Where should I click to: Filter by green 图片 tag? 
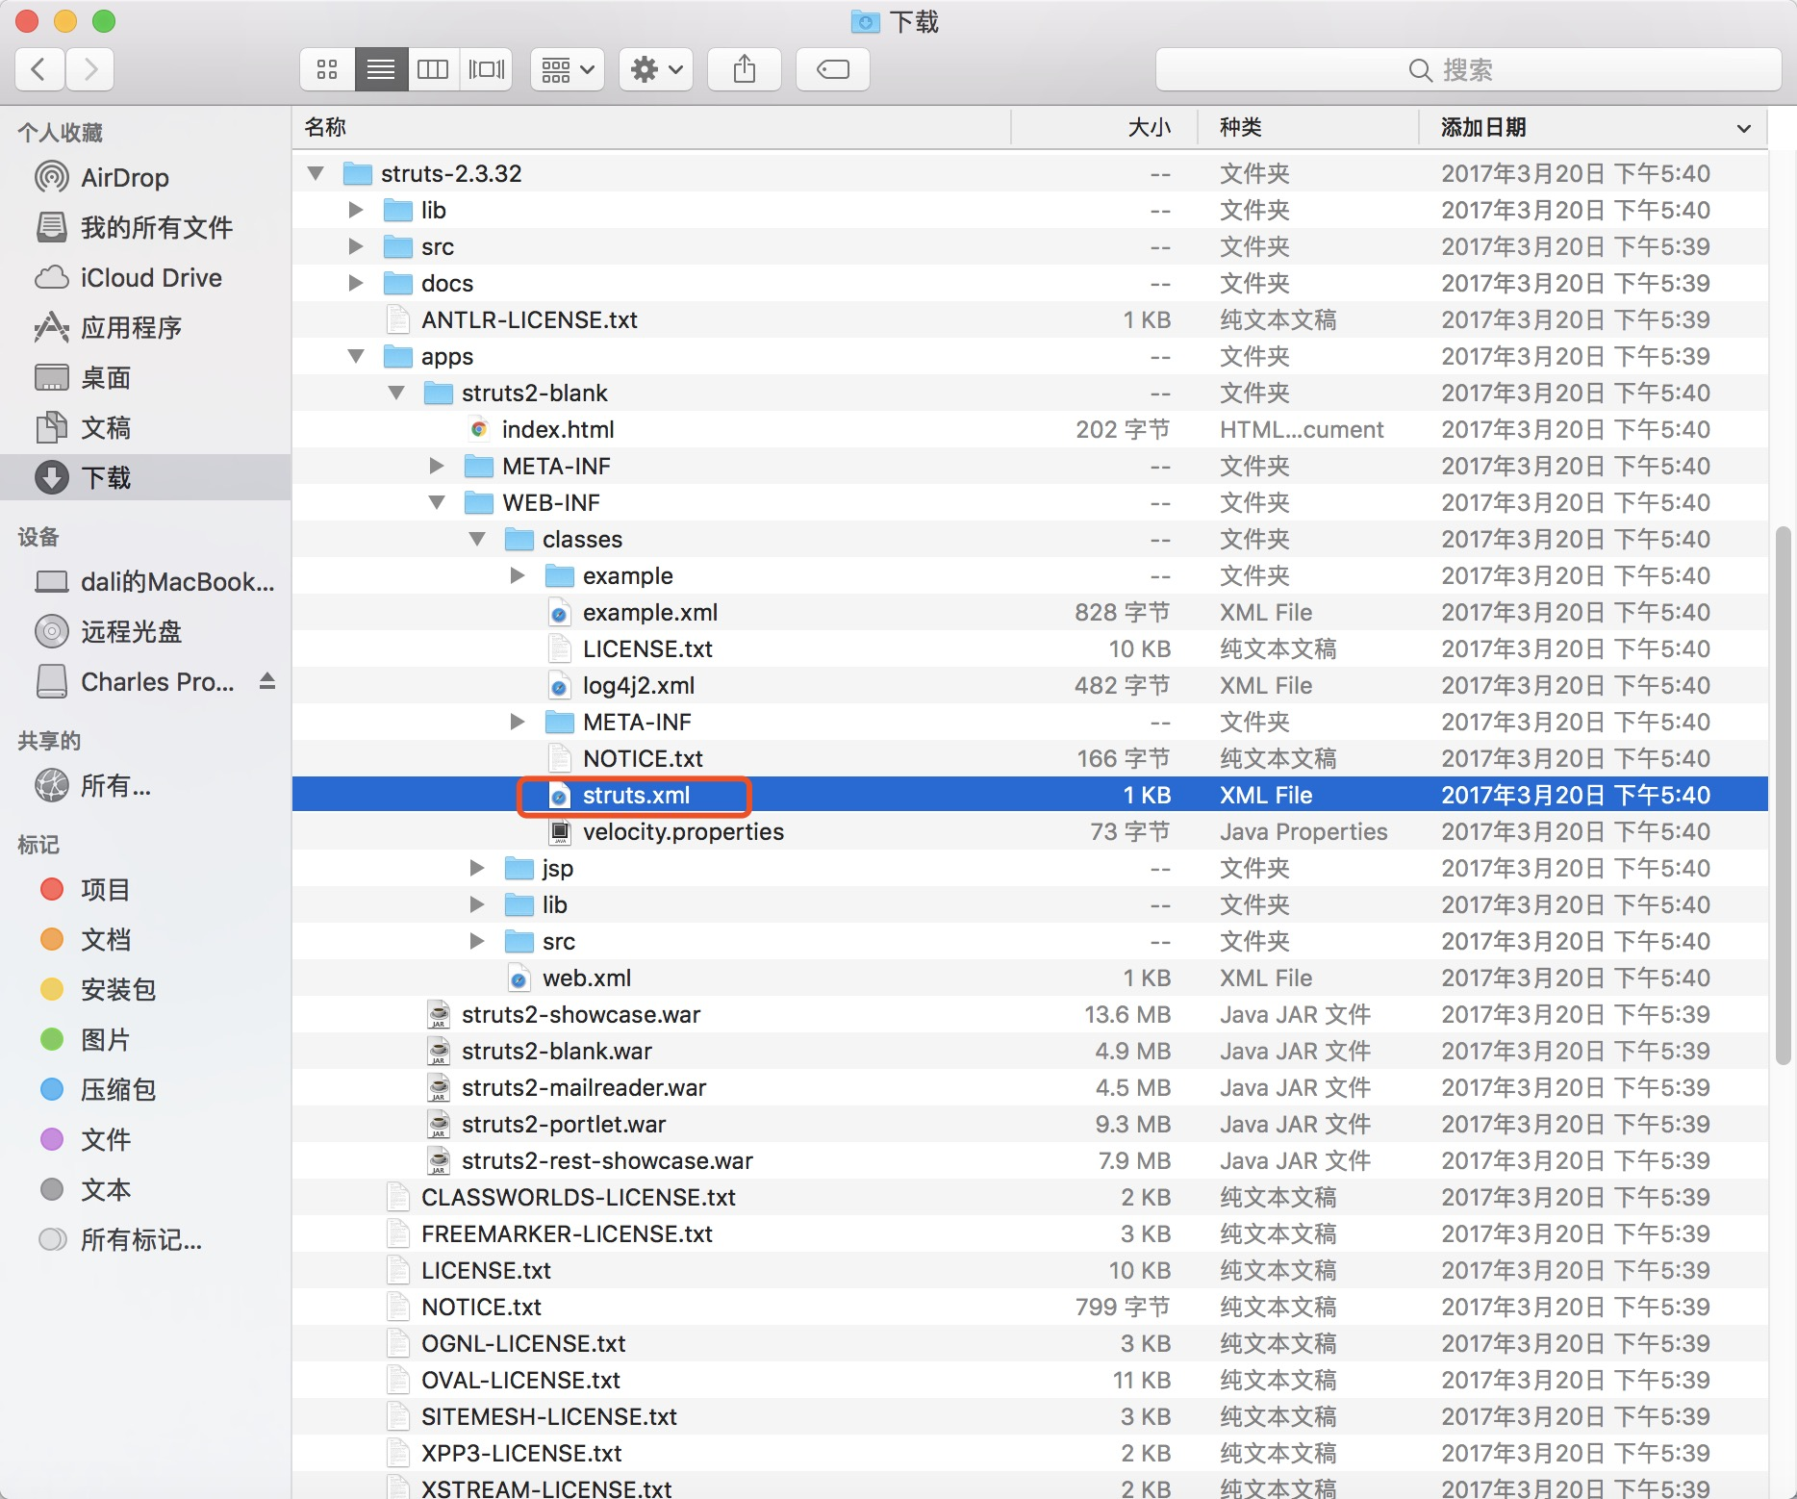145,1040
